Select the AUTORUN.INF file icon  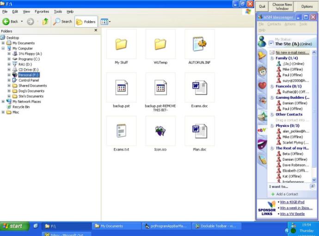pos(199,44)
